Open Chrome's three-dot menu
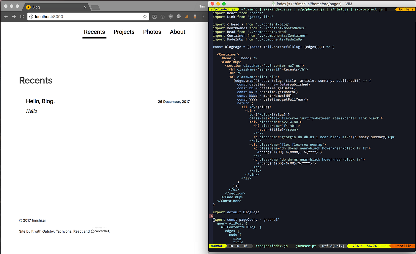416x254 pixels. (x=203, y=17)
